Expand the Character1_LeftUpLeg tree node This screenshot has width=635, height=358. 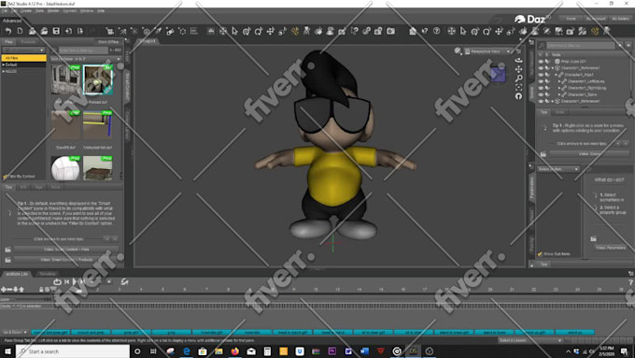pyautogui.click(x=559, y=81)
